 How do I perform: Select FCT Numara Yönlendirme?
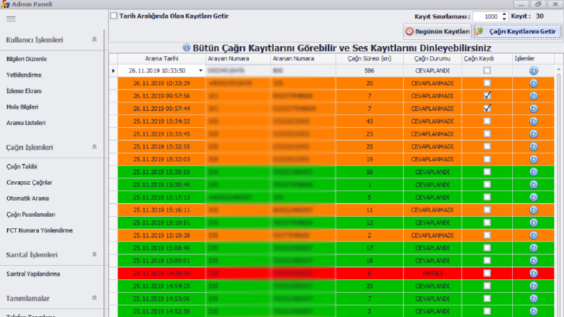point(40,230)
